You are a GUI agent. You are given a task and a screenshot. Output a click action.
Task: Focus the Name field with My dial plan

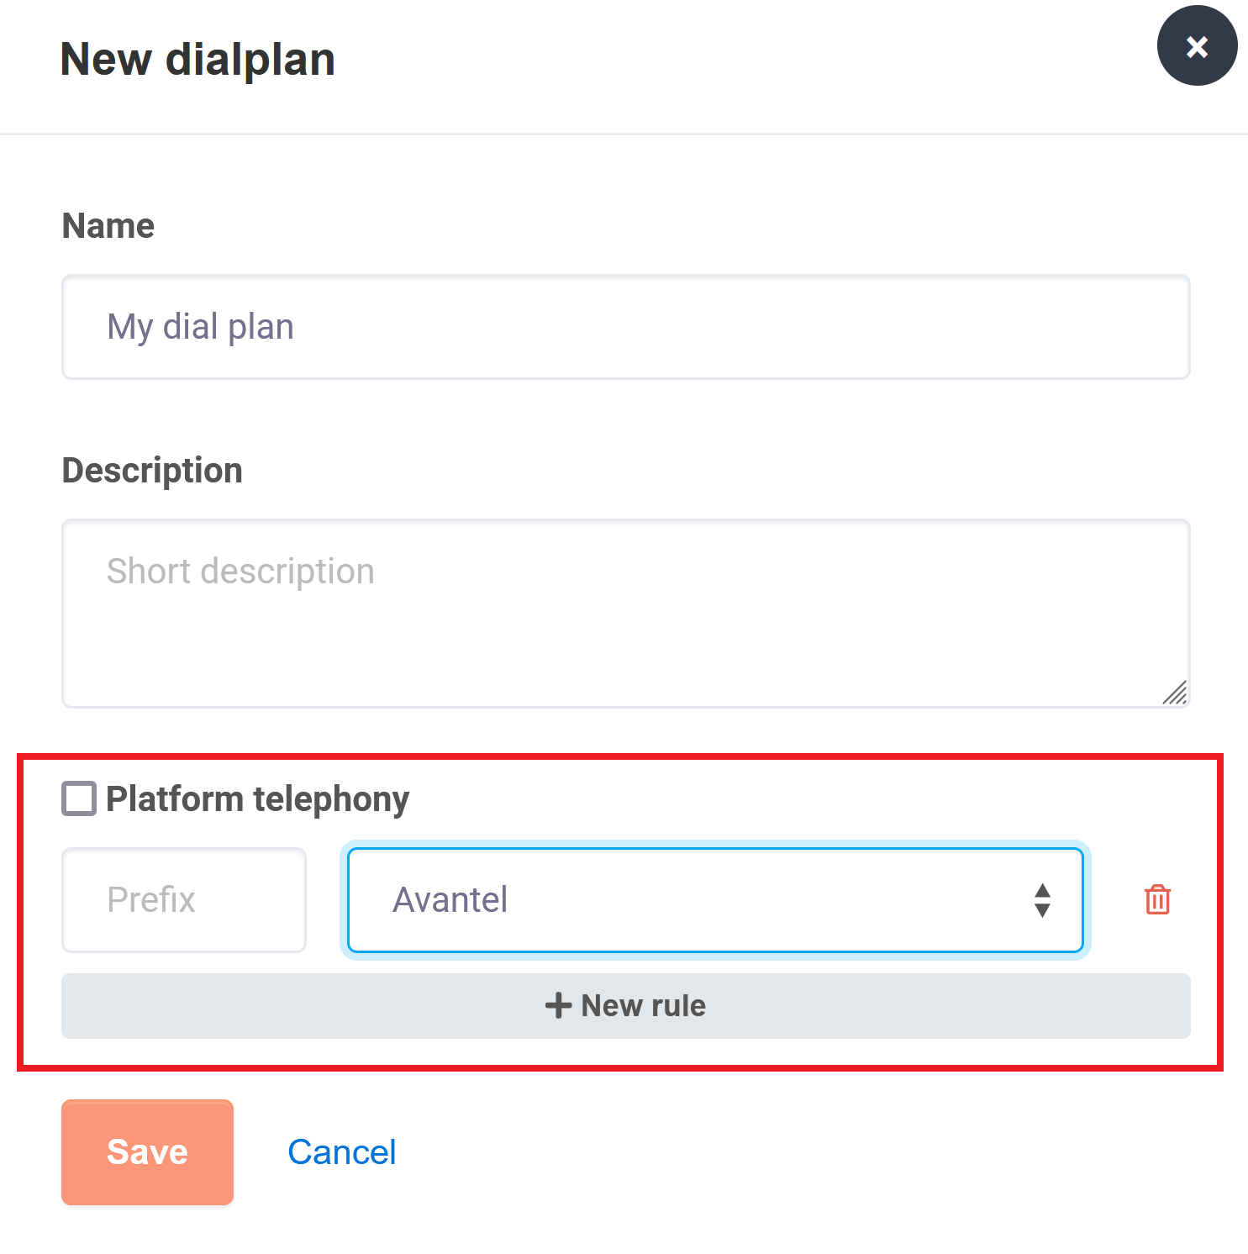click(626, 327)
